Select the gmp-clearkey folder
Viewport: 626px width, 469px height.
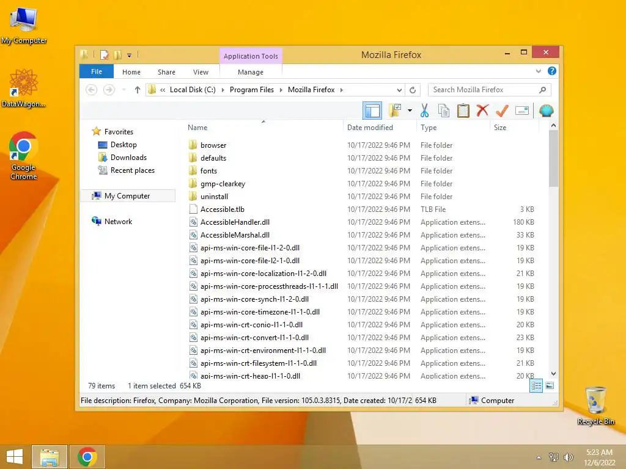(x=223, y=184)
